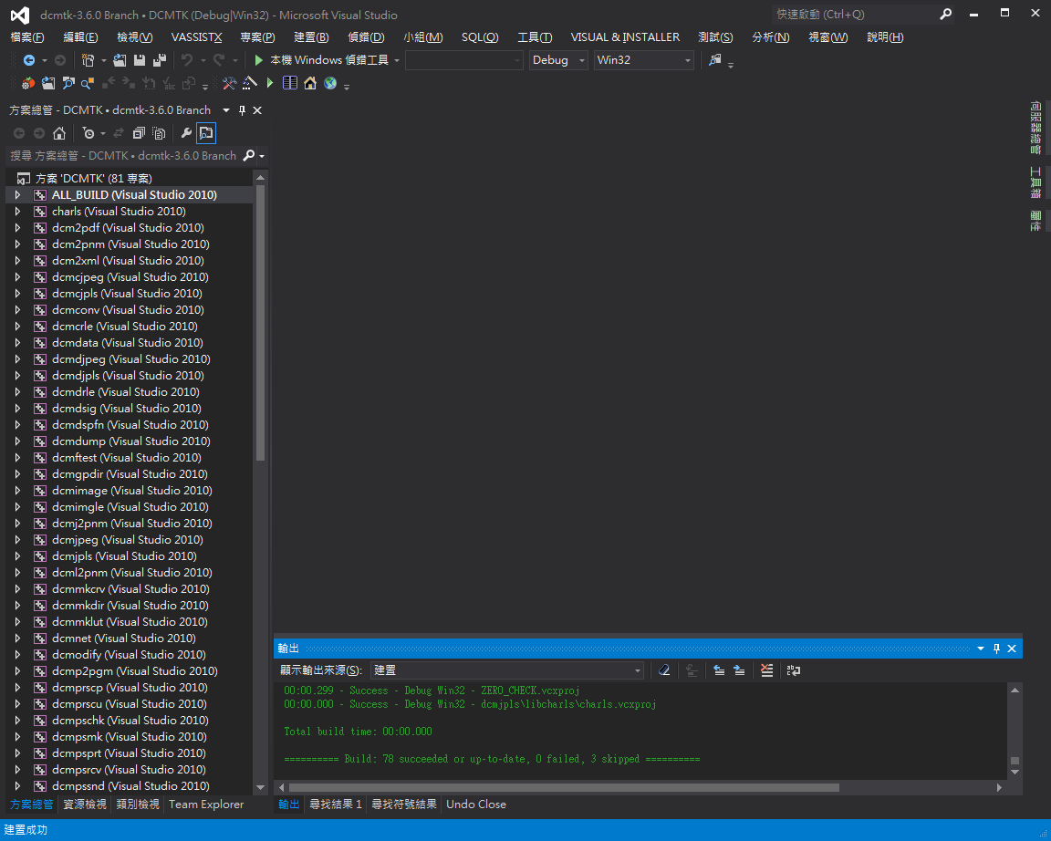Open the 伺服器總管 side panel tab
This screenshot has width=1051, height=841.
(x=1035, y=128)
